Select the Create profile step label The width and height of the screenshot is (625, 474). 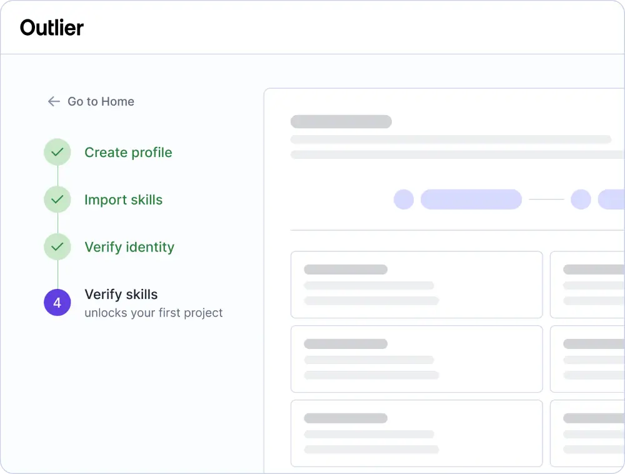pos(128,153)
